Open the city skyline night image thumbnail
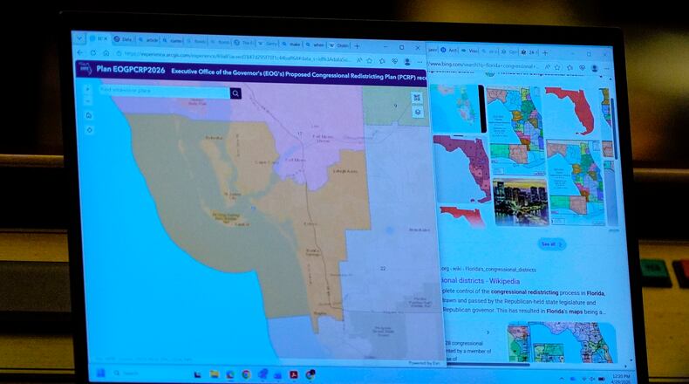Screen dimensions: 689x384 [x=521, y=202]
